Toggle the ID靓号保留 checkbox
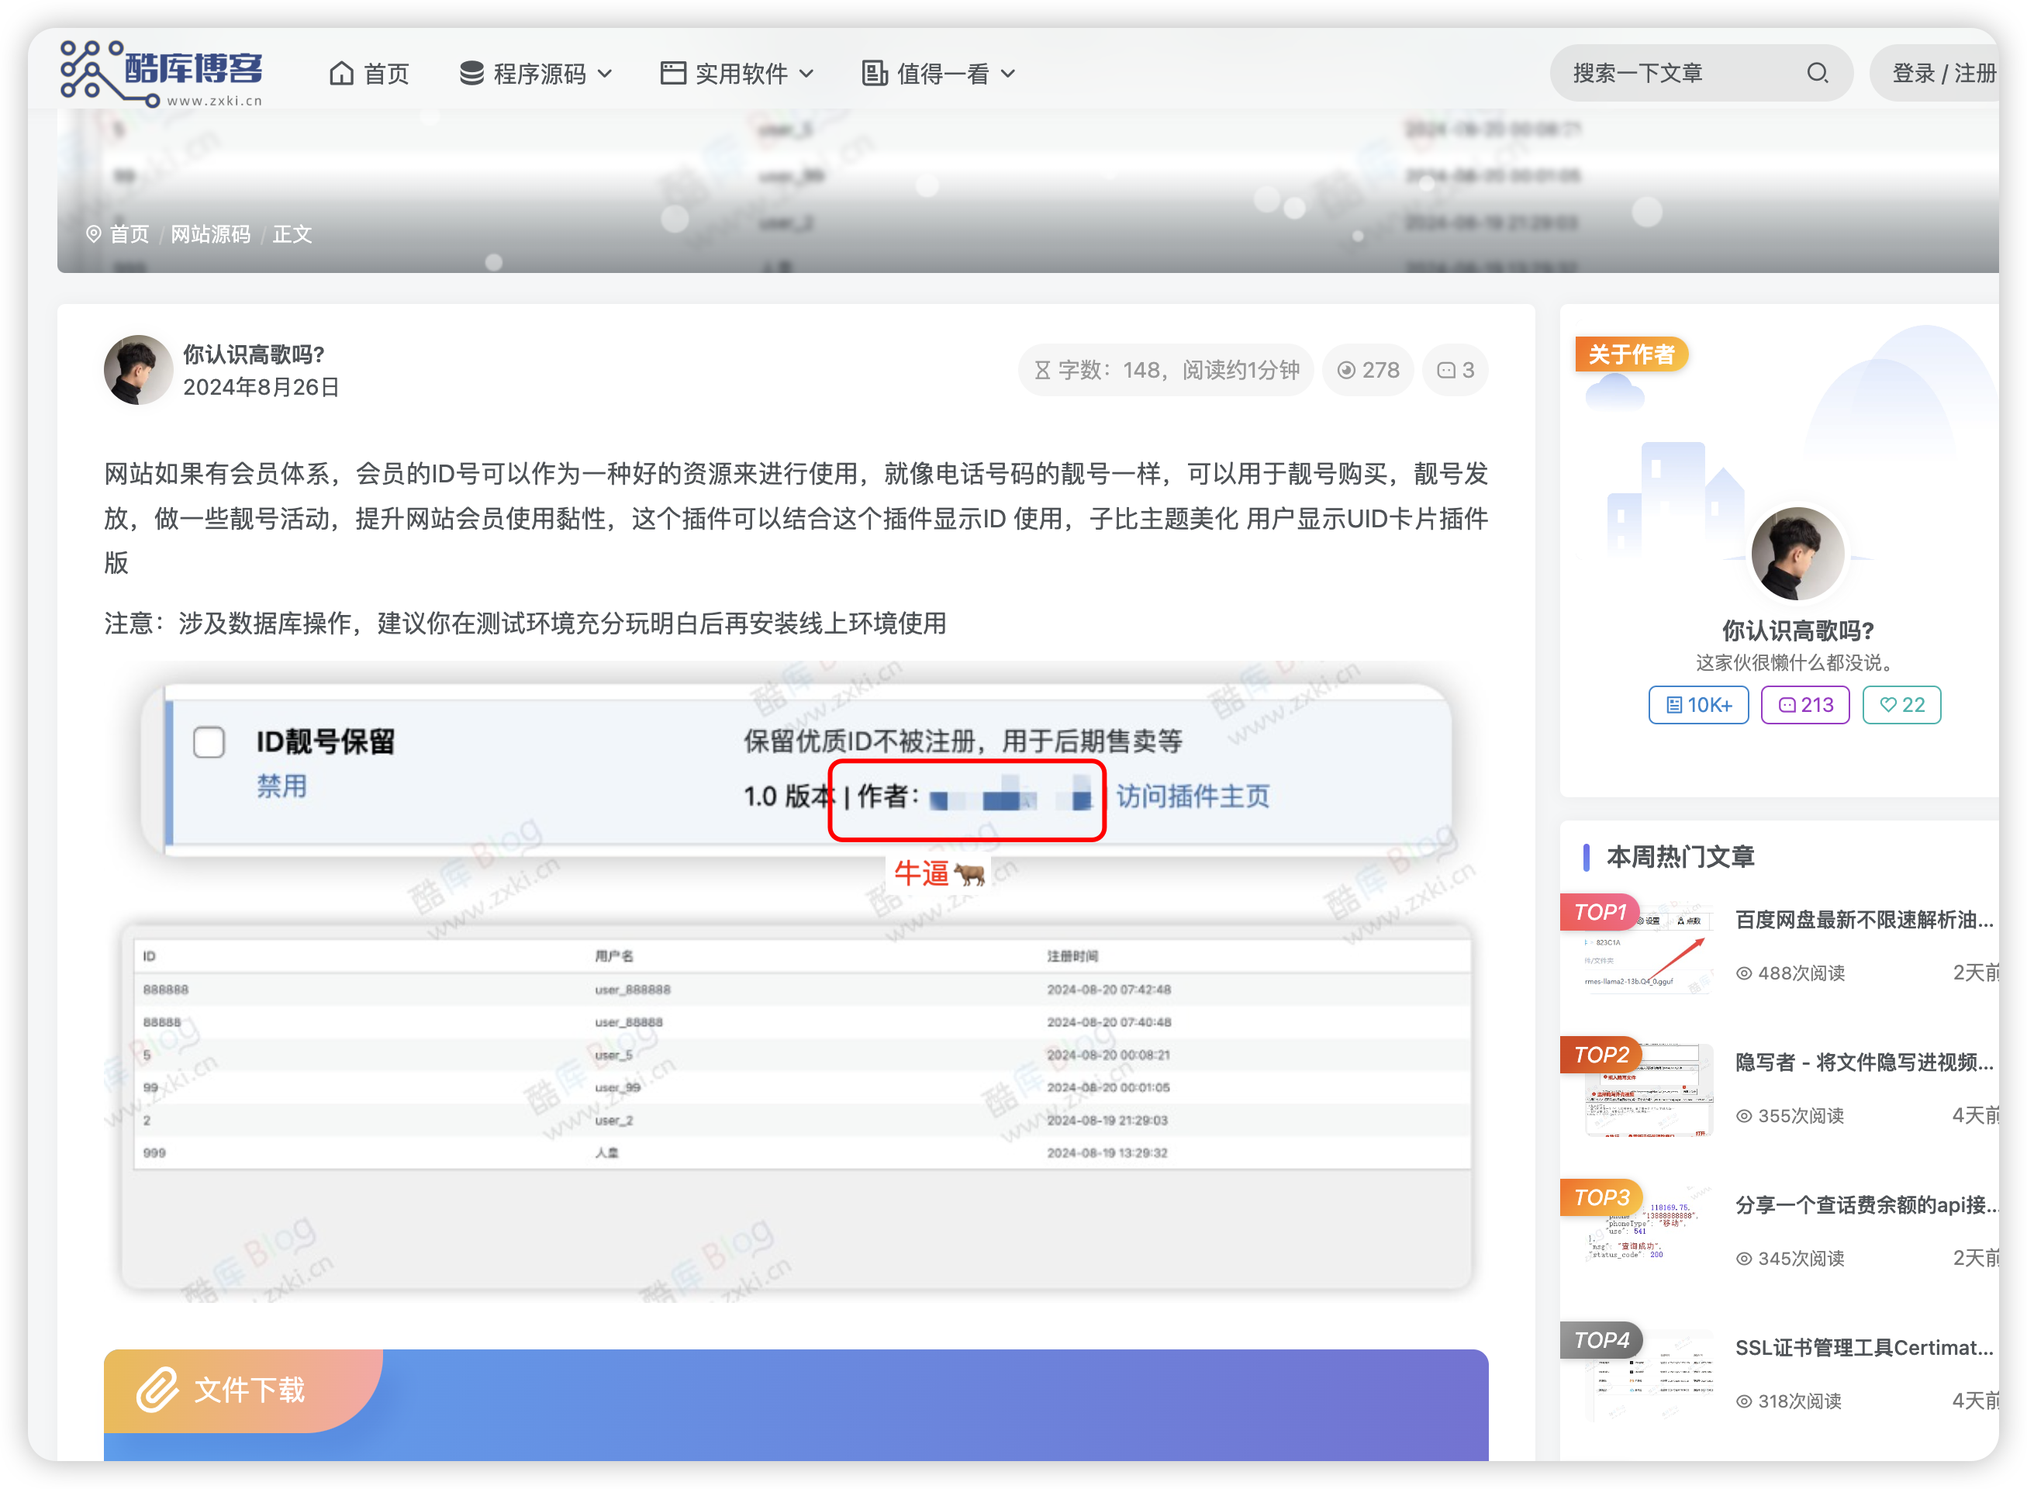 (x=208, y=743)
